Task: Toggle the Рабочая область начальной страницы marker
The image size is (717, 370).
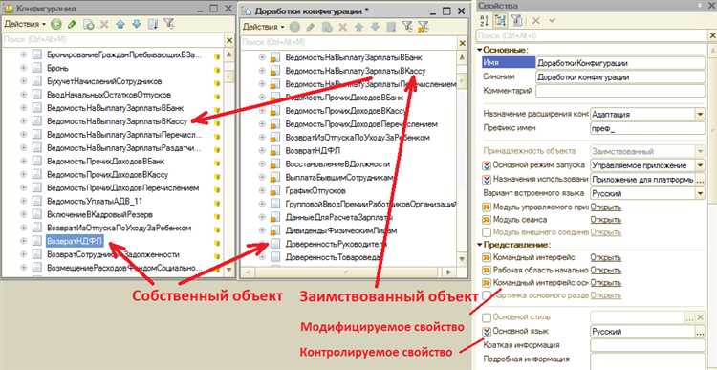Action: [487, 271]
